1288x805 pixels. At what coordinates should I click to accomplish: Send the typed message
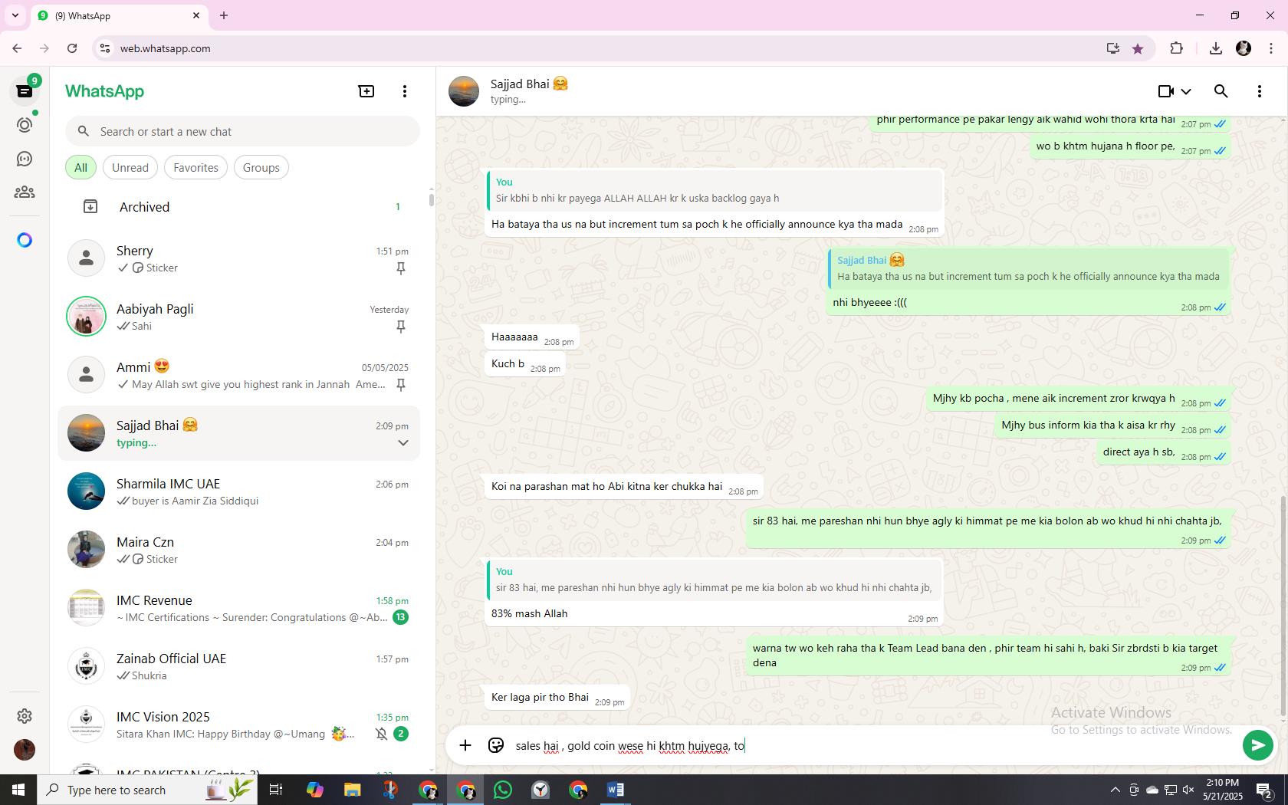click(1257, 745)
